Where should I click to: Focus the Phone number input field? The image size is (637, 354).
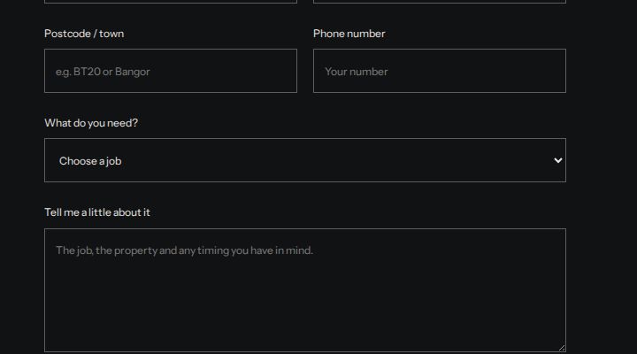440,71
